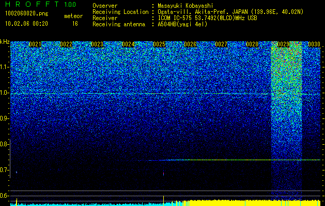Click the 'Receiver' field label

(x=105, y=18)
